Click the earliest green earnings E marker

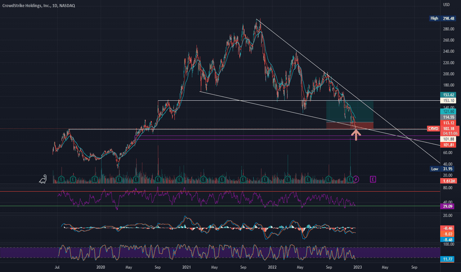(x=61, y=179)
